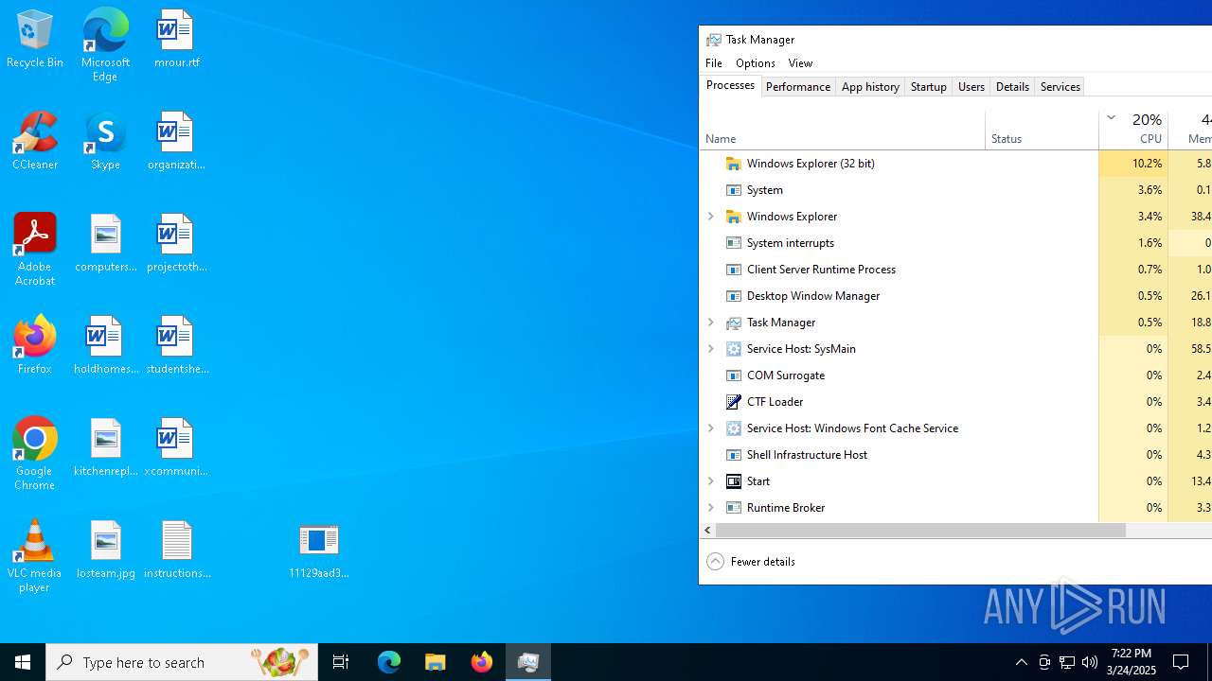The height and width of the screenshot is (681, 1212).
Task: Open the File menu in Task Manager
Action: 714,63
